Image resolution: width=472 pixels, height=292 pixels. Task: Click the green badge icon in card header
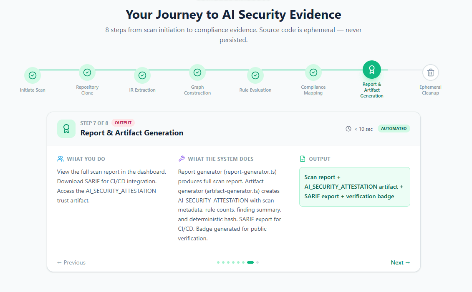(x=66, y=128)
